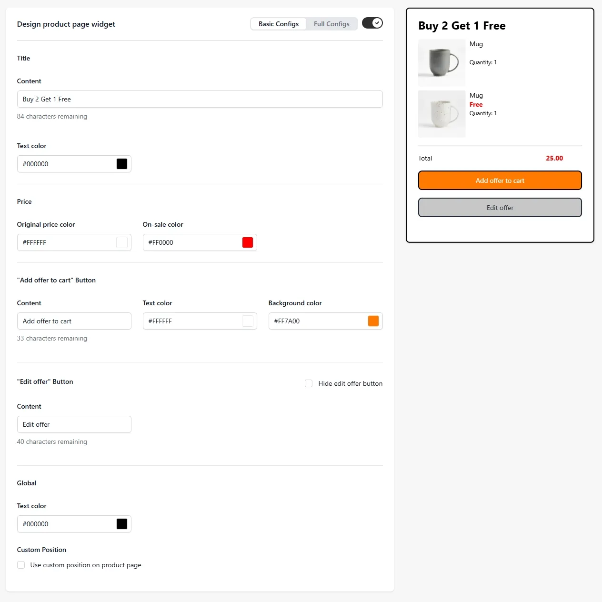Enable Use custom position on product page
This screenshot has height=602, width=602.
coord(21,565)
